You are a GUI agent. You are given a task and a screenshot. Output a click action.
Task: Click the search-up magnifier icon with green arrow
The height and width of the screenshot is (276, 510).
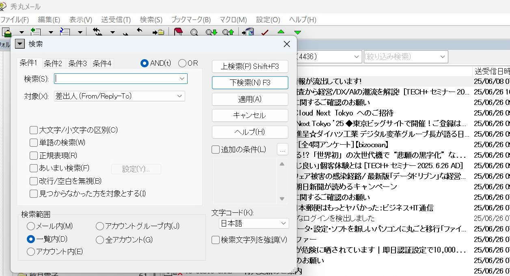coord(228,32)
